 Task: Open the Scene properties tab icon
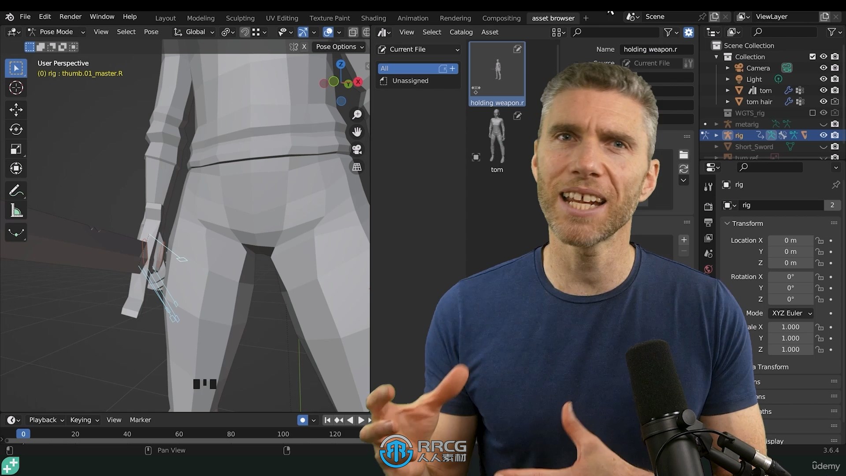tap(708, 253)
